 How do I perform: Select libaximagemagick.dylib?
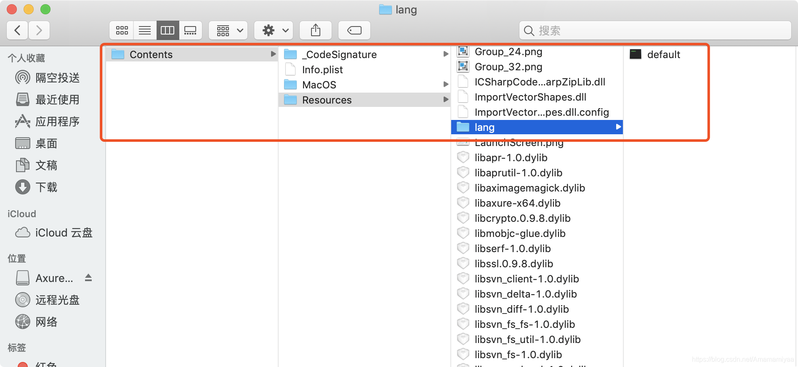(537, 188)
